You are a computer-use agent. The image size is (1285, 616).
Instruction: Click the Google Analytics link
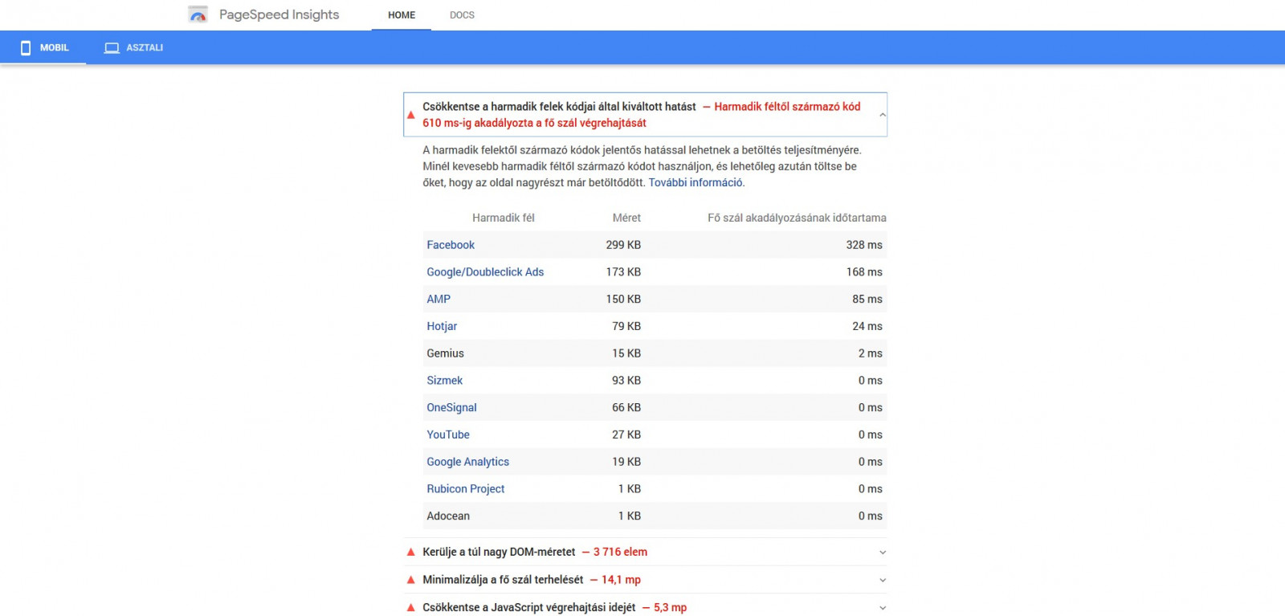(x=468, y=462)
